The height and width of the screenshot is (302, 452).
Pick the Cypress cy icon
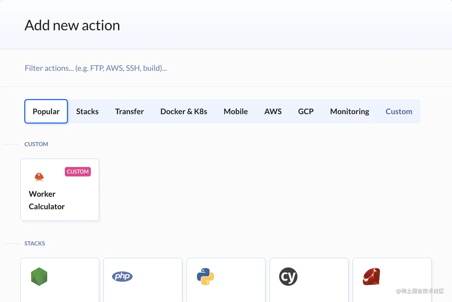[288, 277]
